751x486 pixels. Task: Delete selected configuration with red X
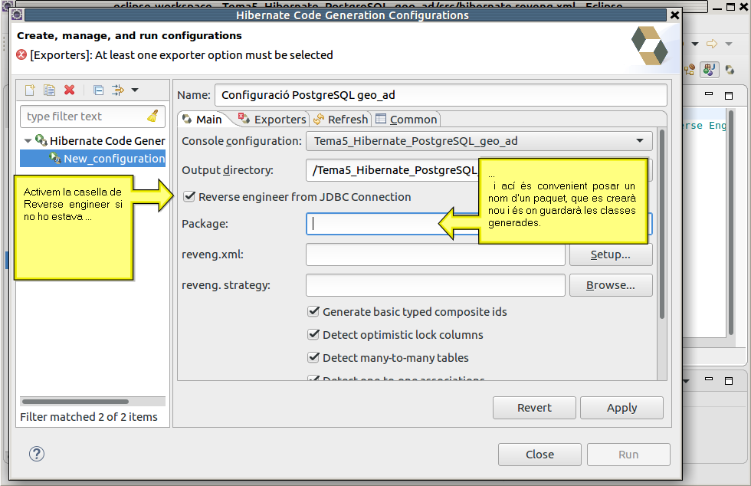click(70, 90)
